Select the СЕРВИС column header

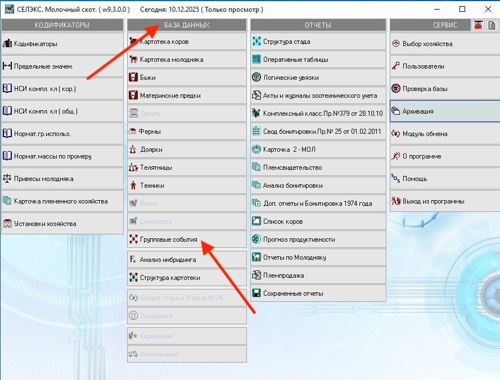pos(445,25)
